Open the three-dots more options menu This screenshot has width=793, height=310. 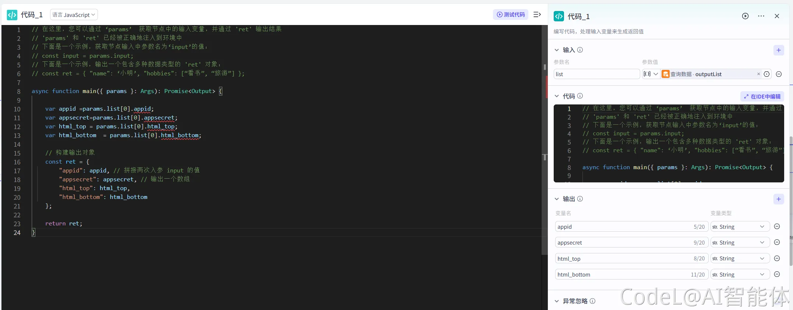click(761, 16)
